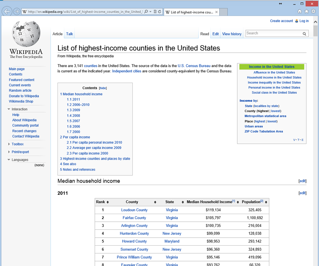319x266 pixels.
Task: Select the Article tab
Action: click(57, 34)
